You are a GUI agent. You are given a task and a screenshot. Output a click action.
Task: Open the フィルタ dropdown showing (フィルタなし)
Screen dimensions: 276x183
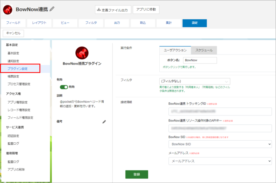195,81
